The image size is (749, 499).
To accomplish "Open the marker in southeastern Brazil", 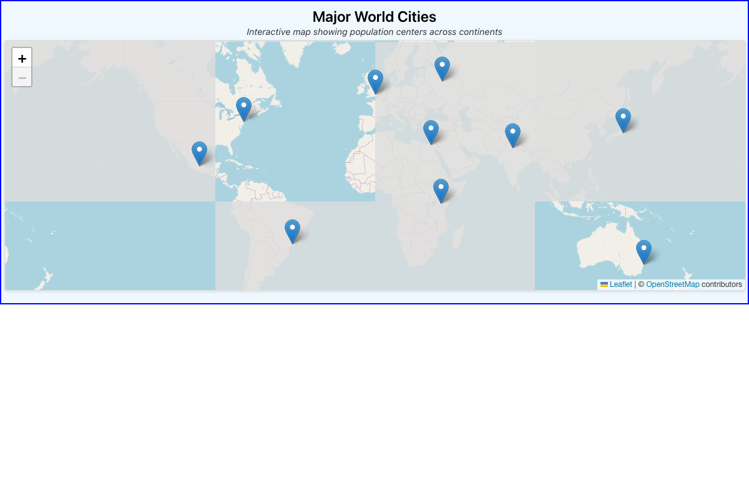I will point(292,231).
